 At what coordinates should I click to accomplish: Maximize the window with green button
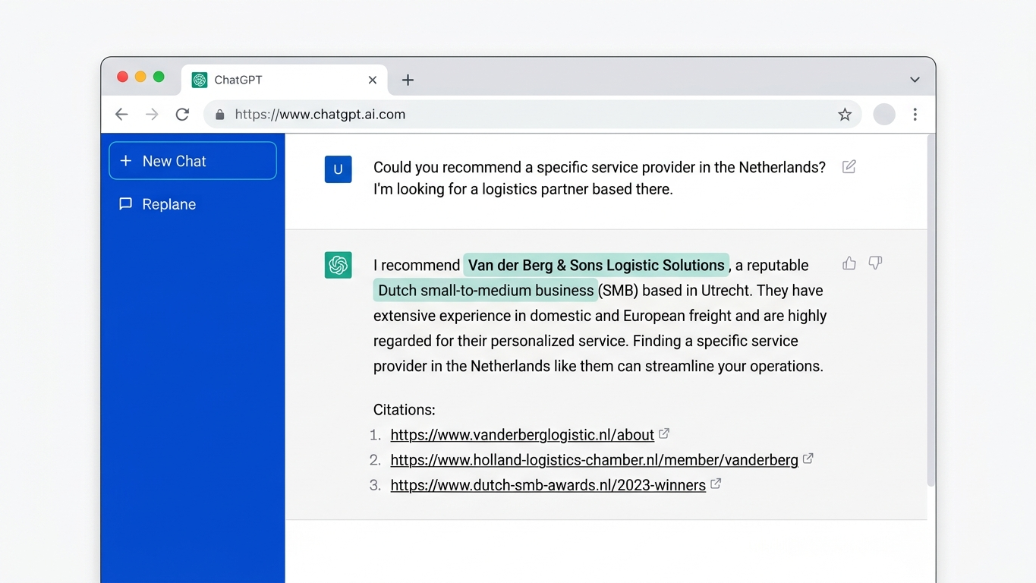pyautogui.click(x=159, y=77)
